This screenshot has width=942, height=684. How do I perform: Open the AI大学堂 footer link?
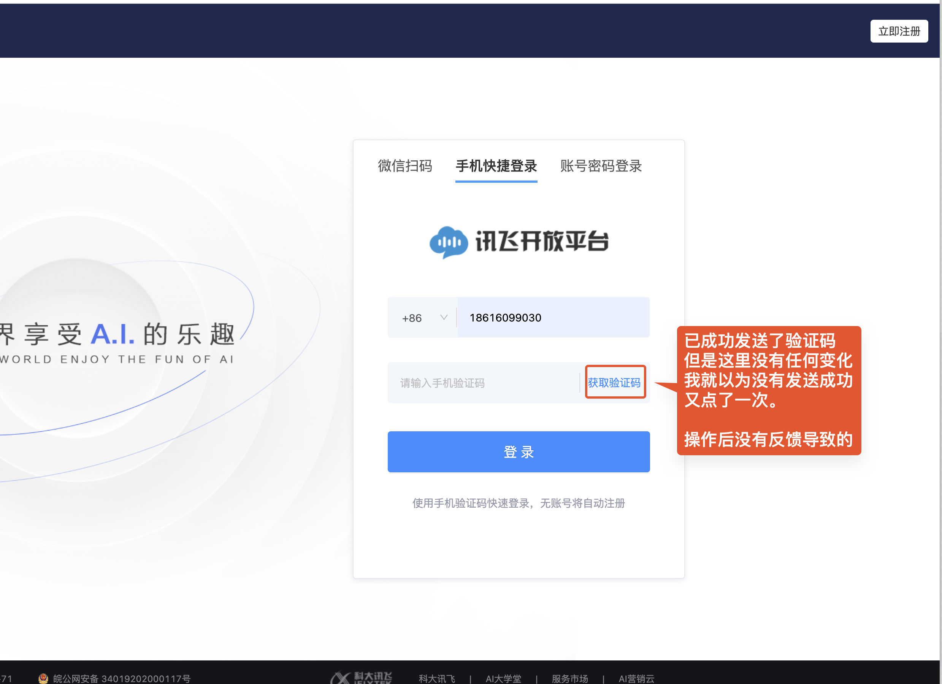[x=503, y=679]
